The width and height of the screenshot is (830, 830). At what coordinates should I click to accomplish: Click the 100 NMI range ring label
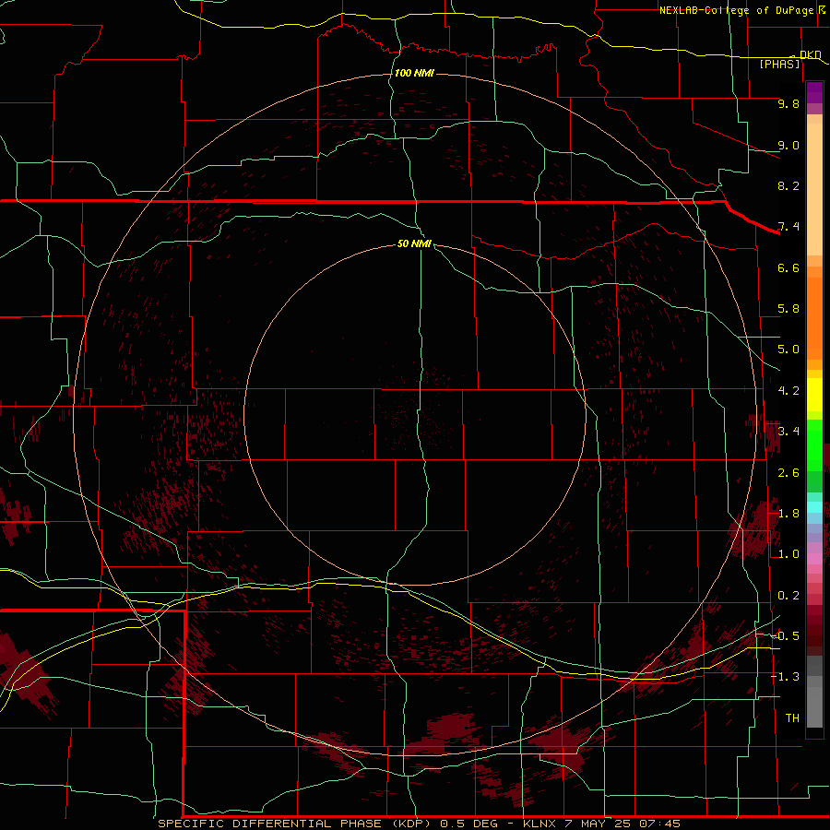click(414, 73)
